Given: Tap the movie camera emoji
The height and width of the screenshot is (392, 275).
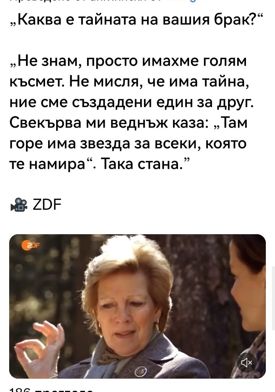Looking at the screenshot, I should (19, 205).
